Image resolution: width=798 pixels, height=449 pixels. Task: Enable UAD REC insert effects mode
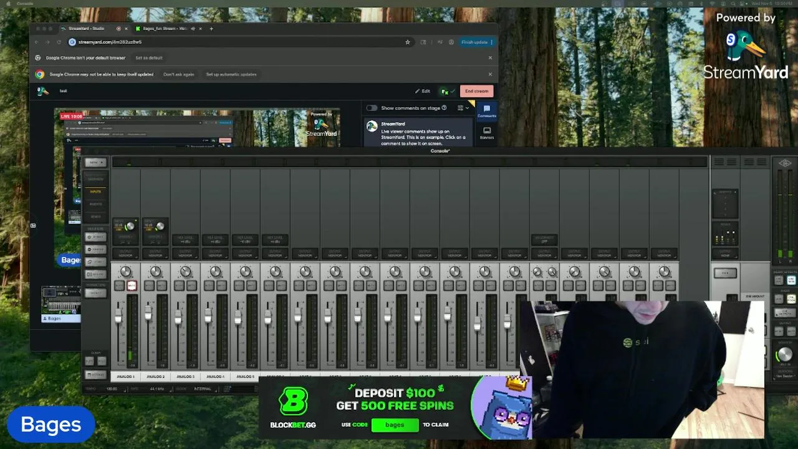[x=779, y=281]
